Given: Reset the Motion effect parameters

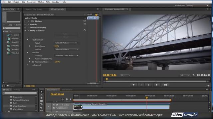Looking at the screenshot, I should tap(85, 21).
